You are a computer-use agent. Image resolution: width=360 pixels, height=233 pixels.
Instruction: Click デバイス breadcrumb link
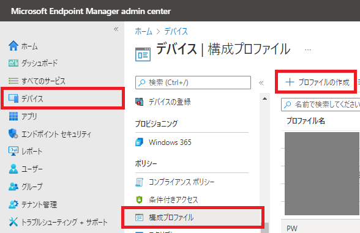(x=176, y=31)
